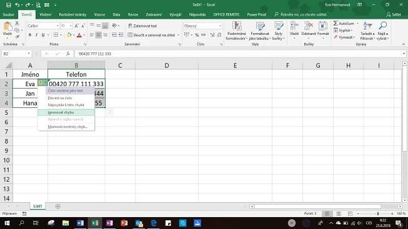This screenshot has height=229, width=408.
Task: Click the font color red A swatch
Action: tap(79, 35)
